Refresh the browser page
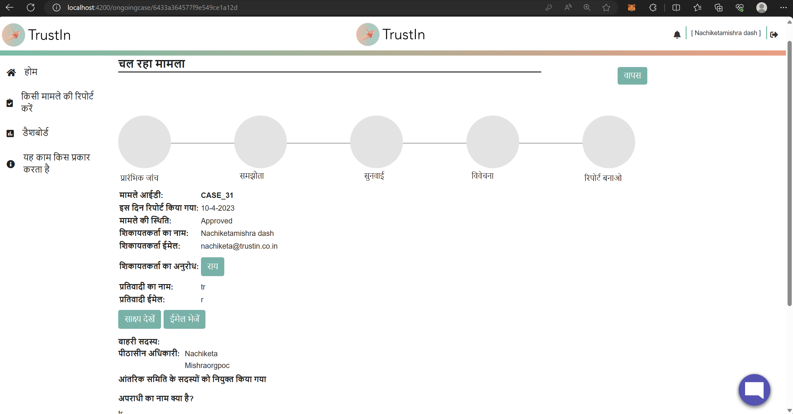The width and height of the screenshot is (793, 414). click(x=31, y=7)
